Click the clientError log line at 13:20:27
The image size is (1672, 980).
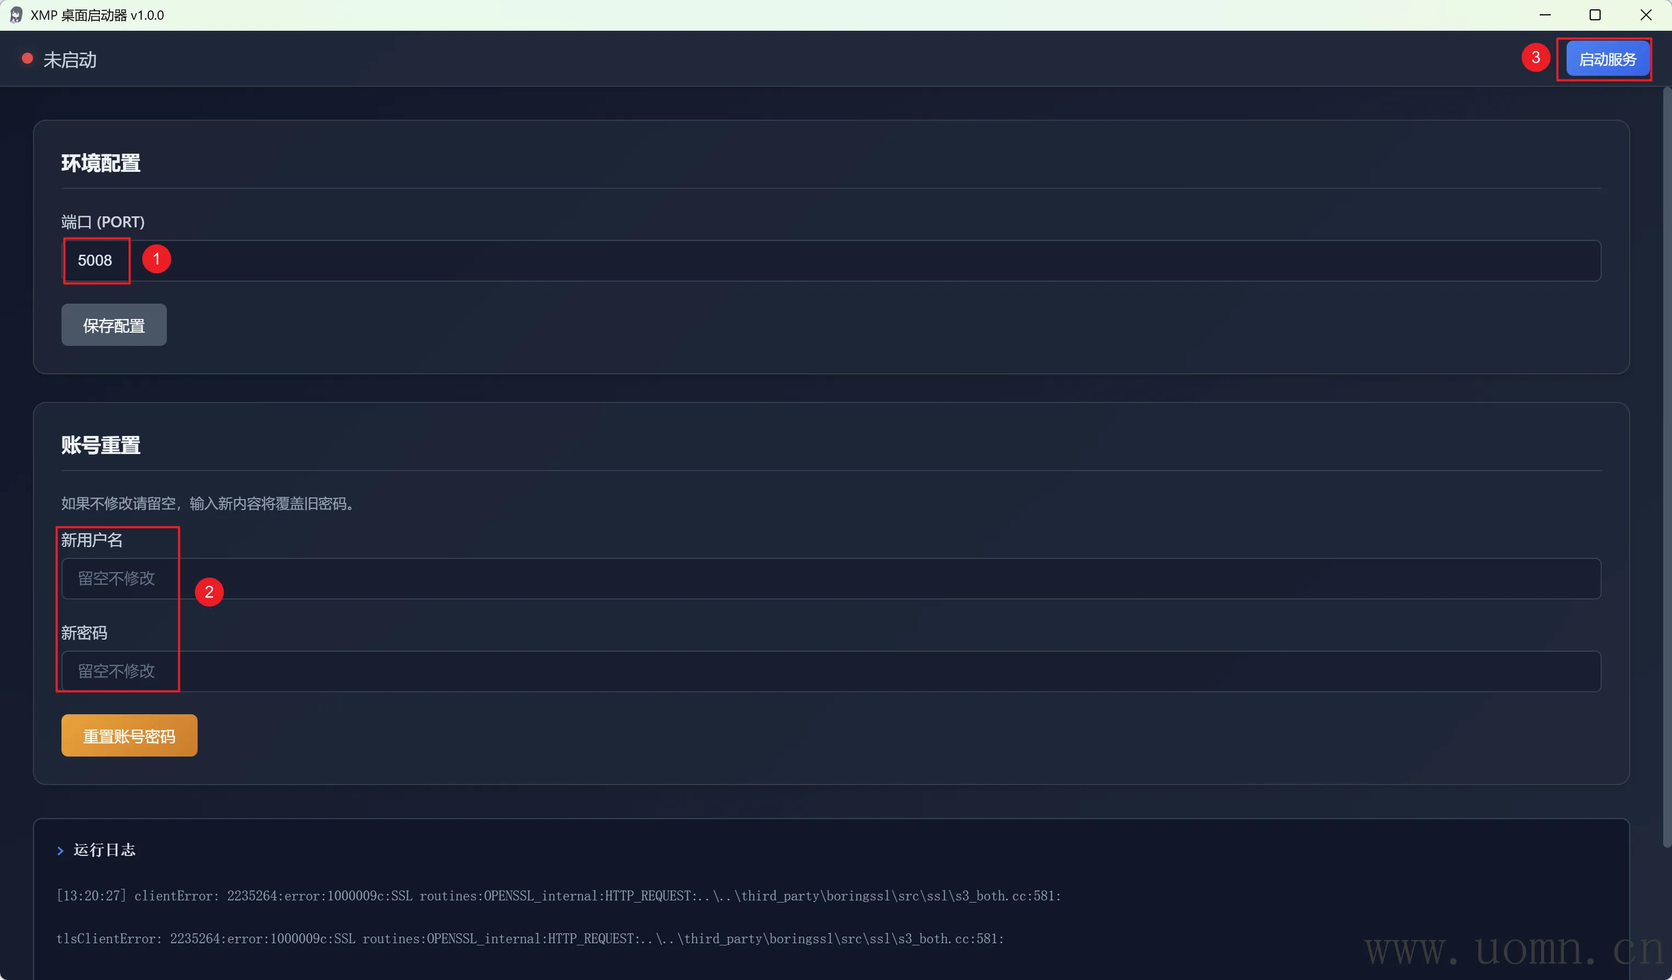(558, 896)
